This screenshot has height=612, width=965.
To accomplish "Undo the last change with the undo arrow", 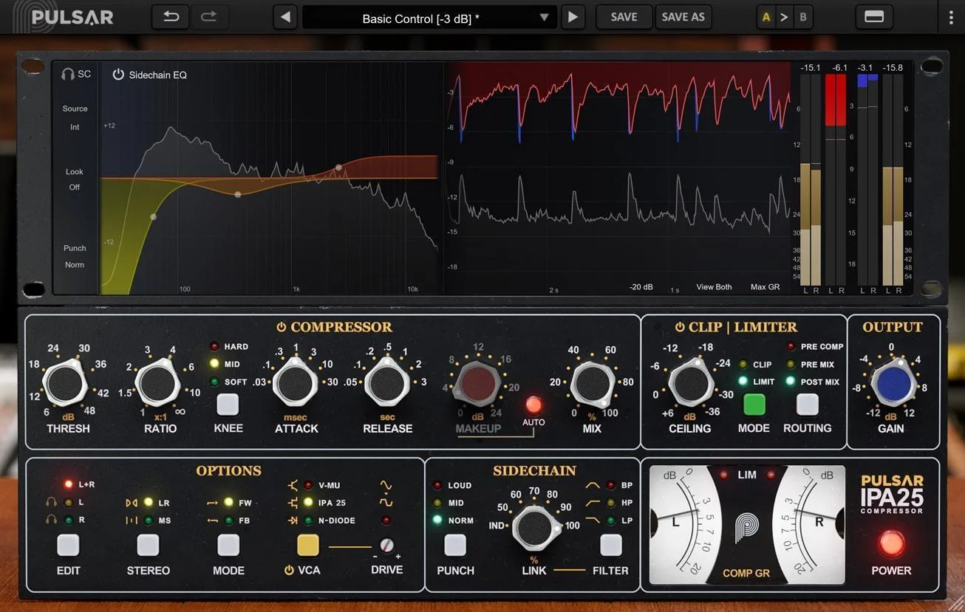I will pyautogui.click(x=169, y=16).
